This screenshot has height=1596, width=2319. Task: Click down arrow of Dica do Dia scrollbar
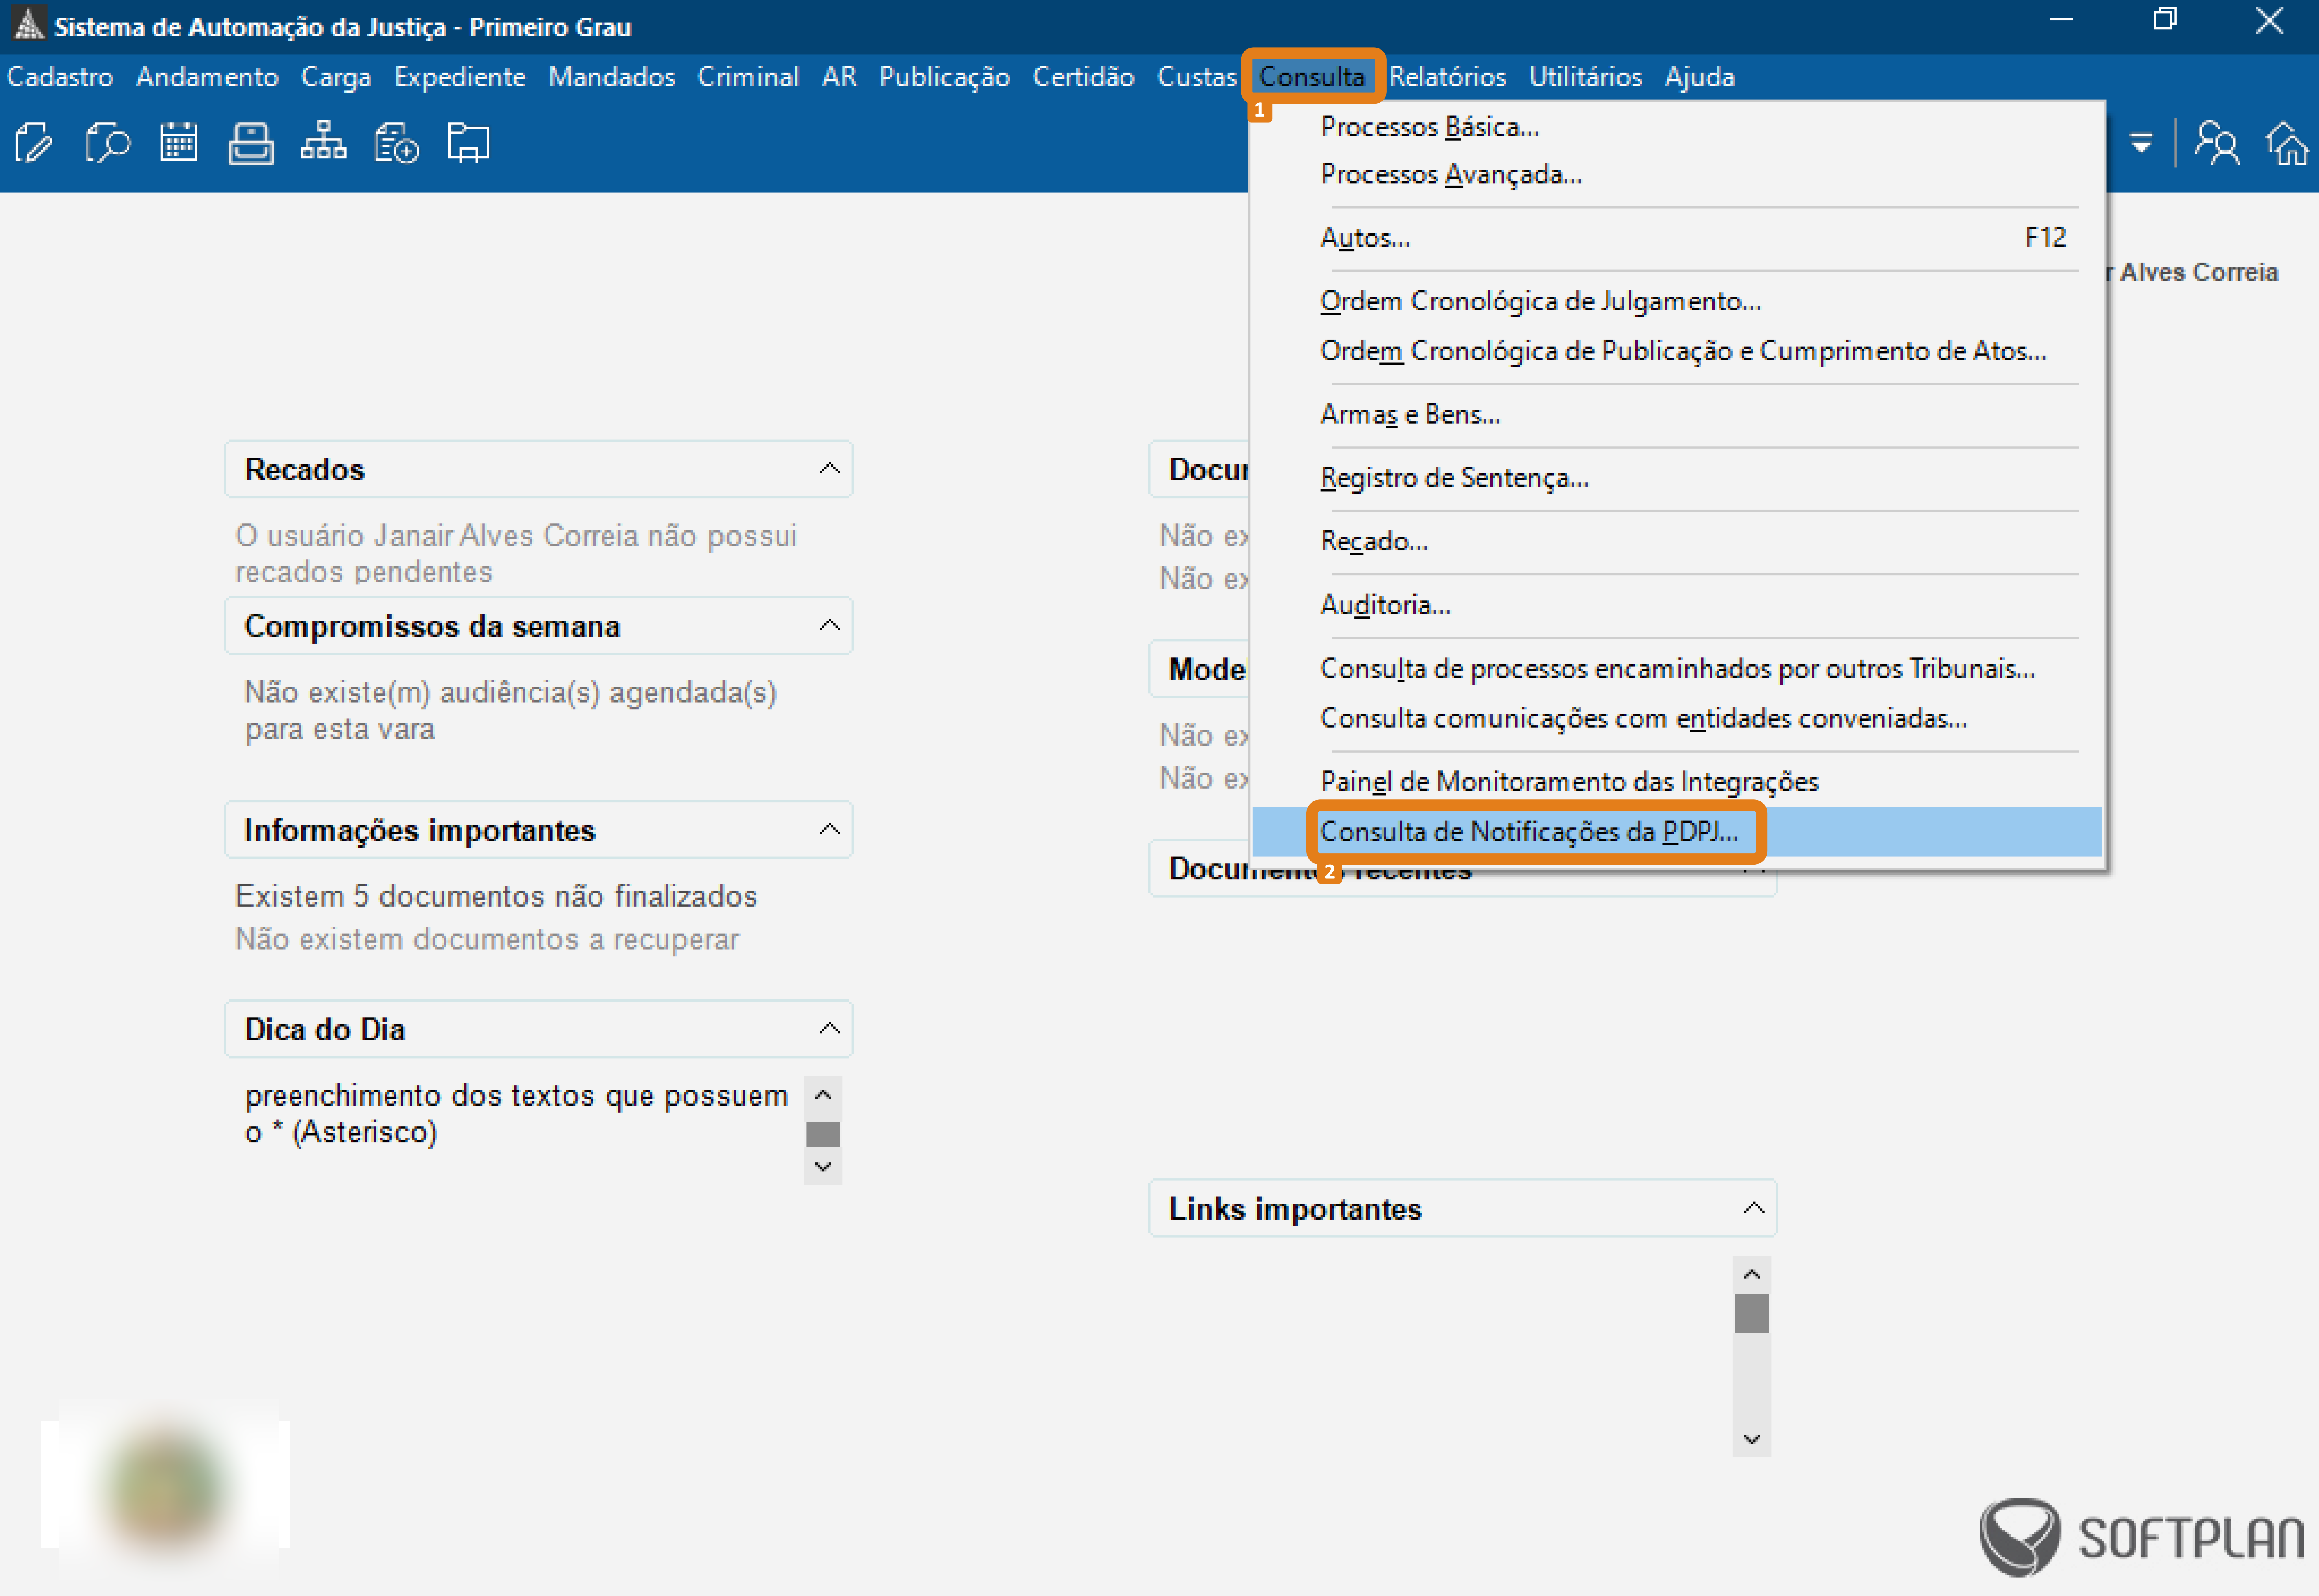point(823,1166)
